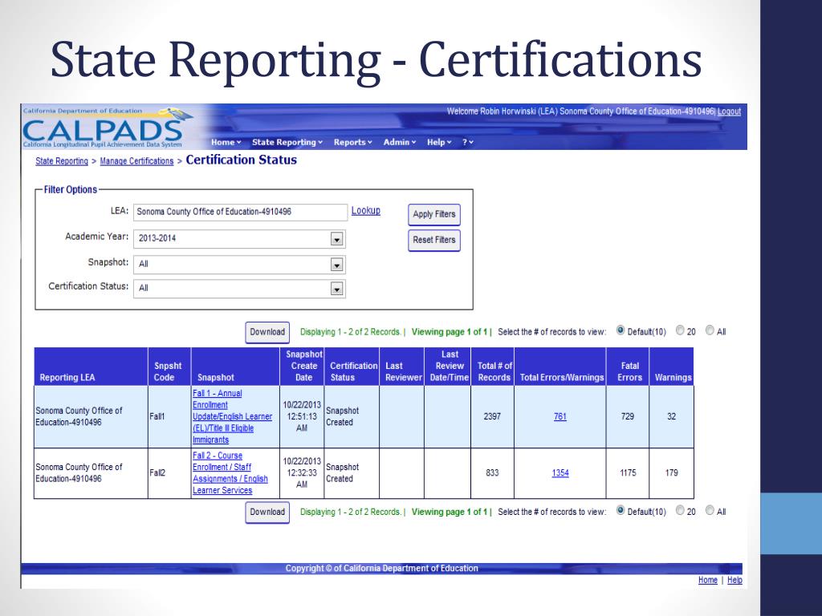Click the 12:51:13 AM create date cell
Viewport: 822px width, 616px height.
(x=302, y=416)
